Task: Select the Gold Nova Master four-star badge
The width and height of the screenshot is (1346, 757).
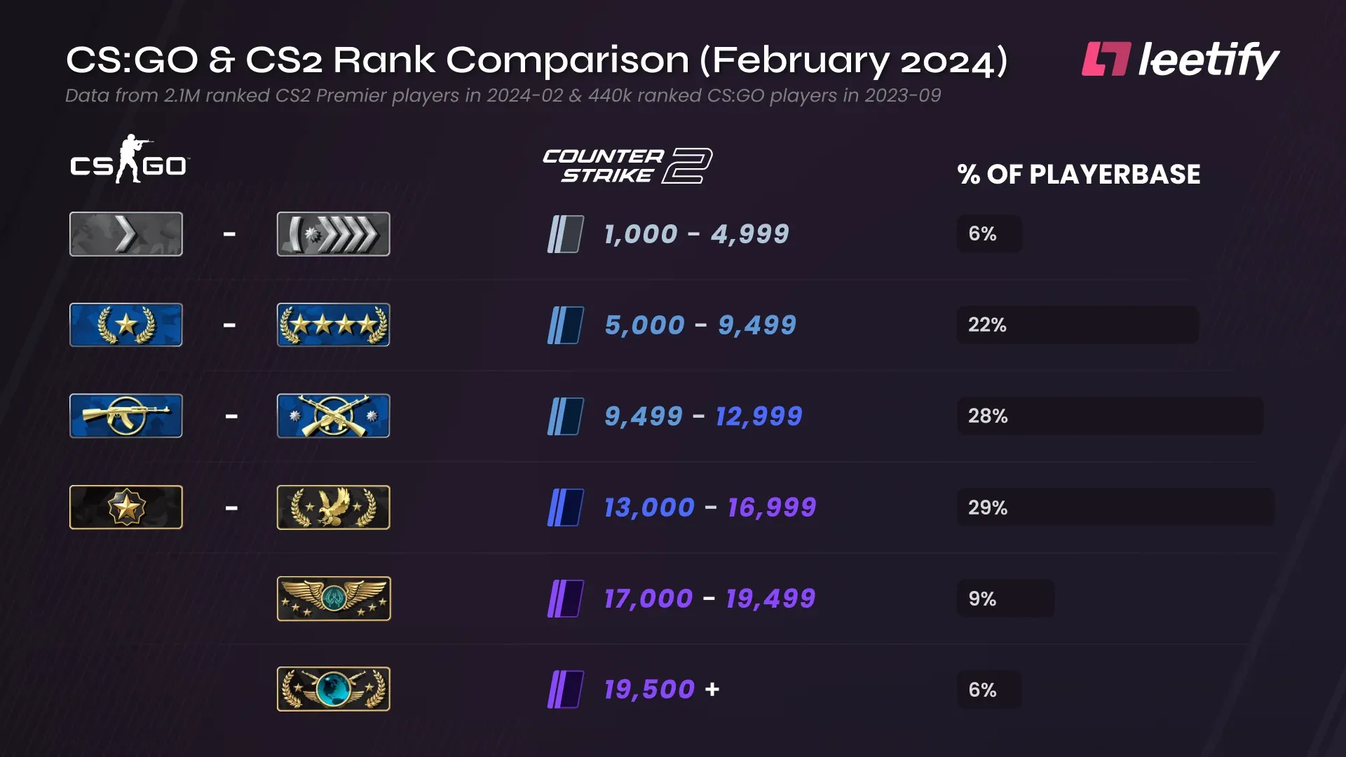Action: click(334, 325)
